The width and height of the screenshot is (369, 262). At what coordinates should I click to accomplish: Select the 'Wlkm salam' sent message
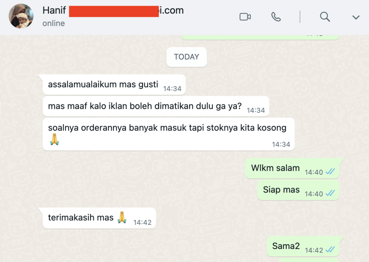(x=292, y=169)
